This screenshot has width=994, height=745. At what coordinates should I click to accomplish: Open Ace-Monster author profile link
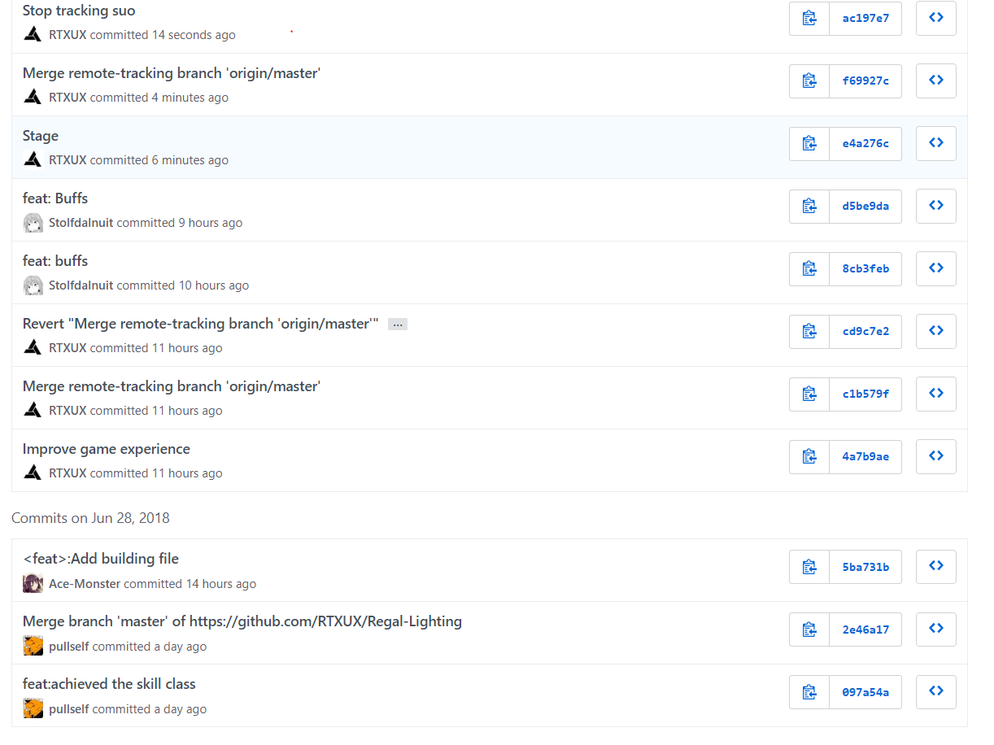tap(85, 584)
